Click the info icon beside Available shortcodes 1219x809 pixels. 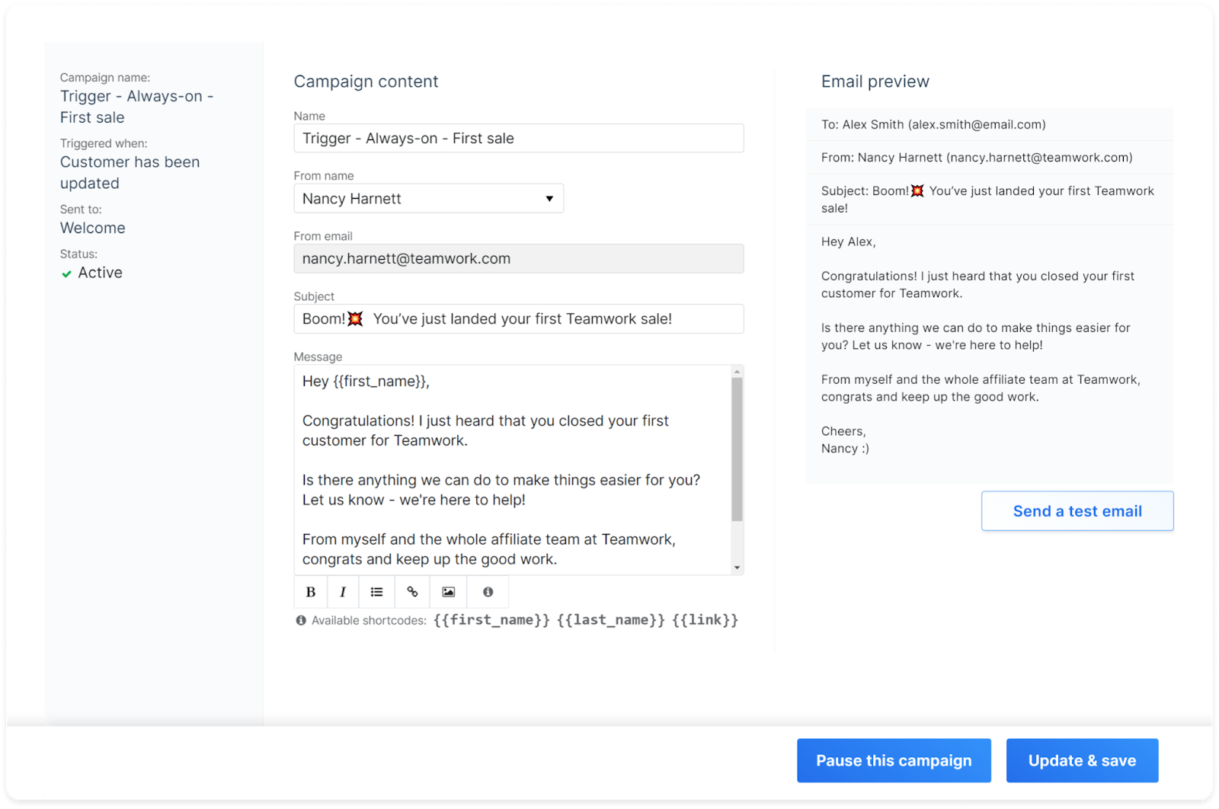(x=301, y=620)
